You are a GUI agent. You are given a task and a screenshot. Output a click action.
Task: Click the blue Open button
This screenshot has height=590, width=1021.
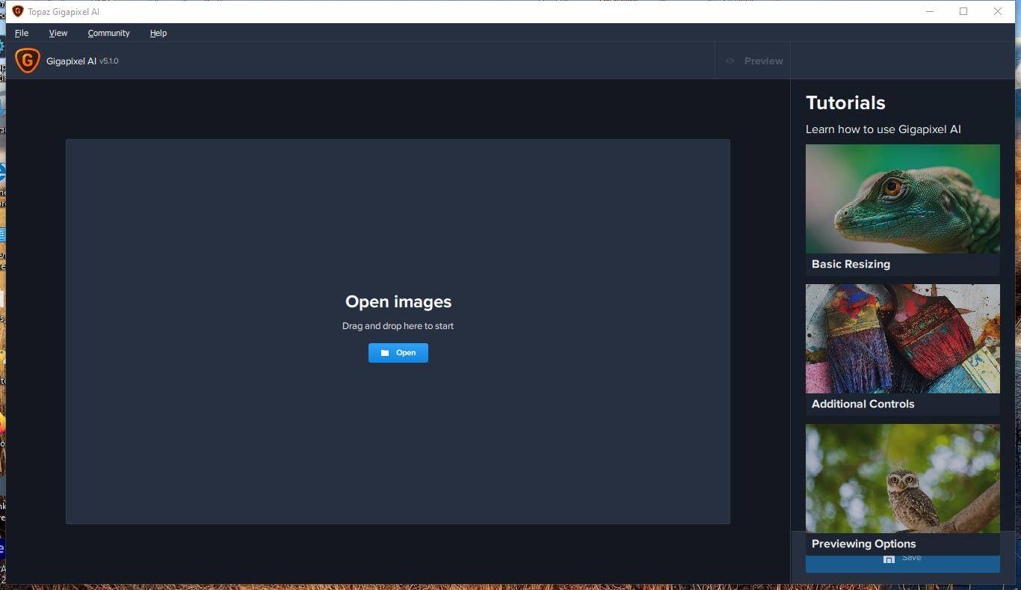[x=398, y=353]
